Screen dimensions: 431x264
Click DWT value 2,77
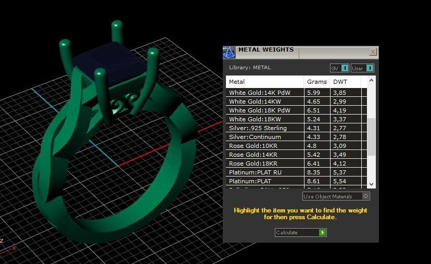click(339, 128)
